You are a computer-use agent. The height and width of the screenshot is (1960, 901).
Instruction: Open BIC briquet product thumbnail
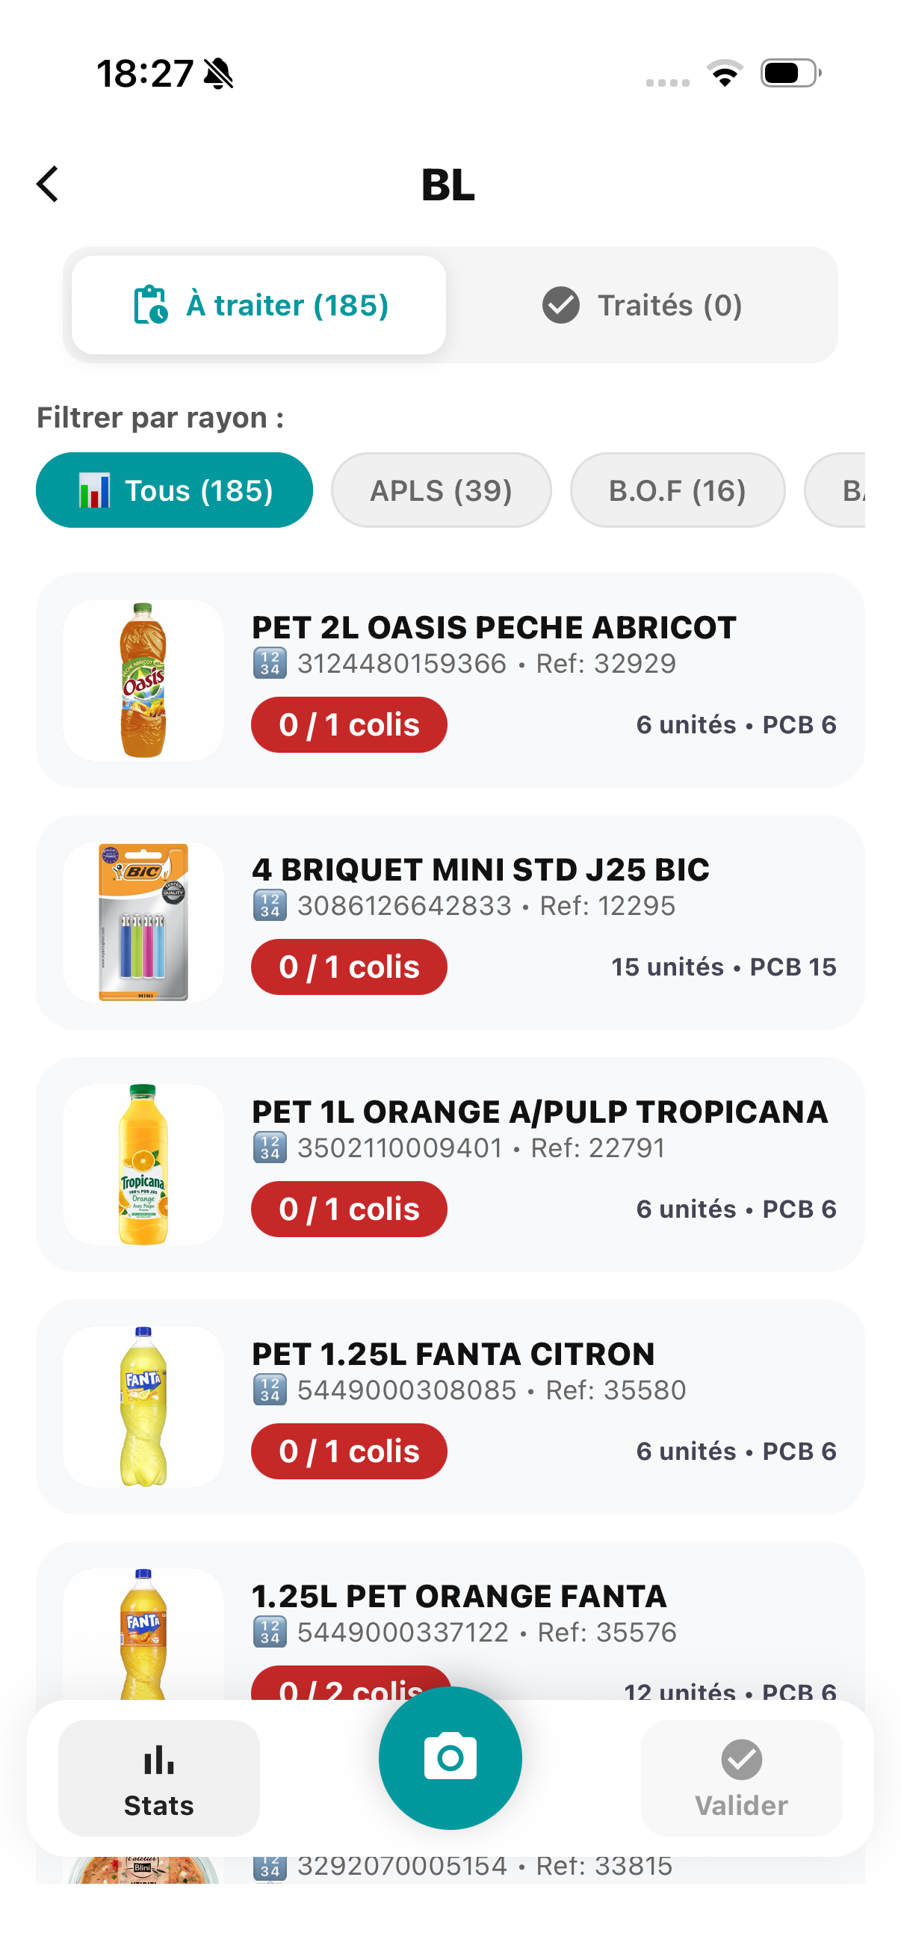click(x=143, y=922)
